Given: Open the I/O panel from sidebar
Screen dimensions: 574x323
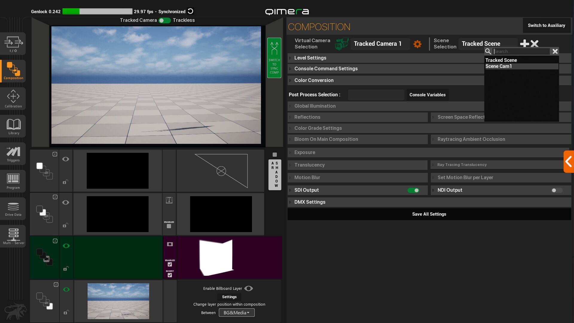Looking at the screenshot, I should pyautogui.click(x=13, y=44).
